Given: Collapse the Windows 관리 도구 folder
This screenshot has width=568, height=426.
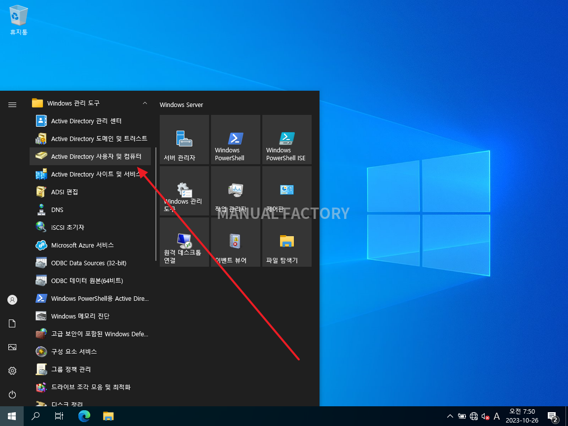Looking at the screenshot, I should click(x=90, y=103).
